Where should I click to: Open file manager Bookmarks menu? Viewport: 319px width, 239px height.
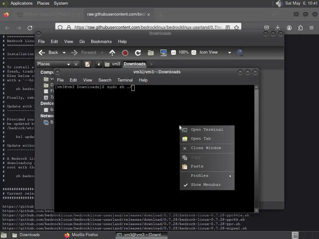pyautogui.click(x=101, y=42)
